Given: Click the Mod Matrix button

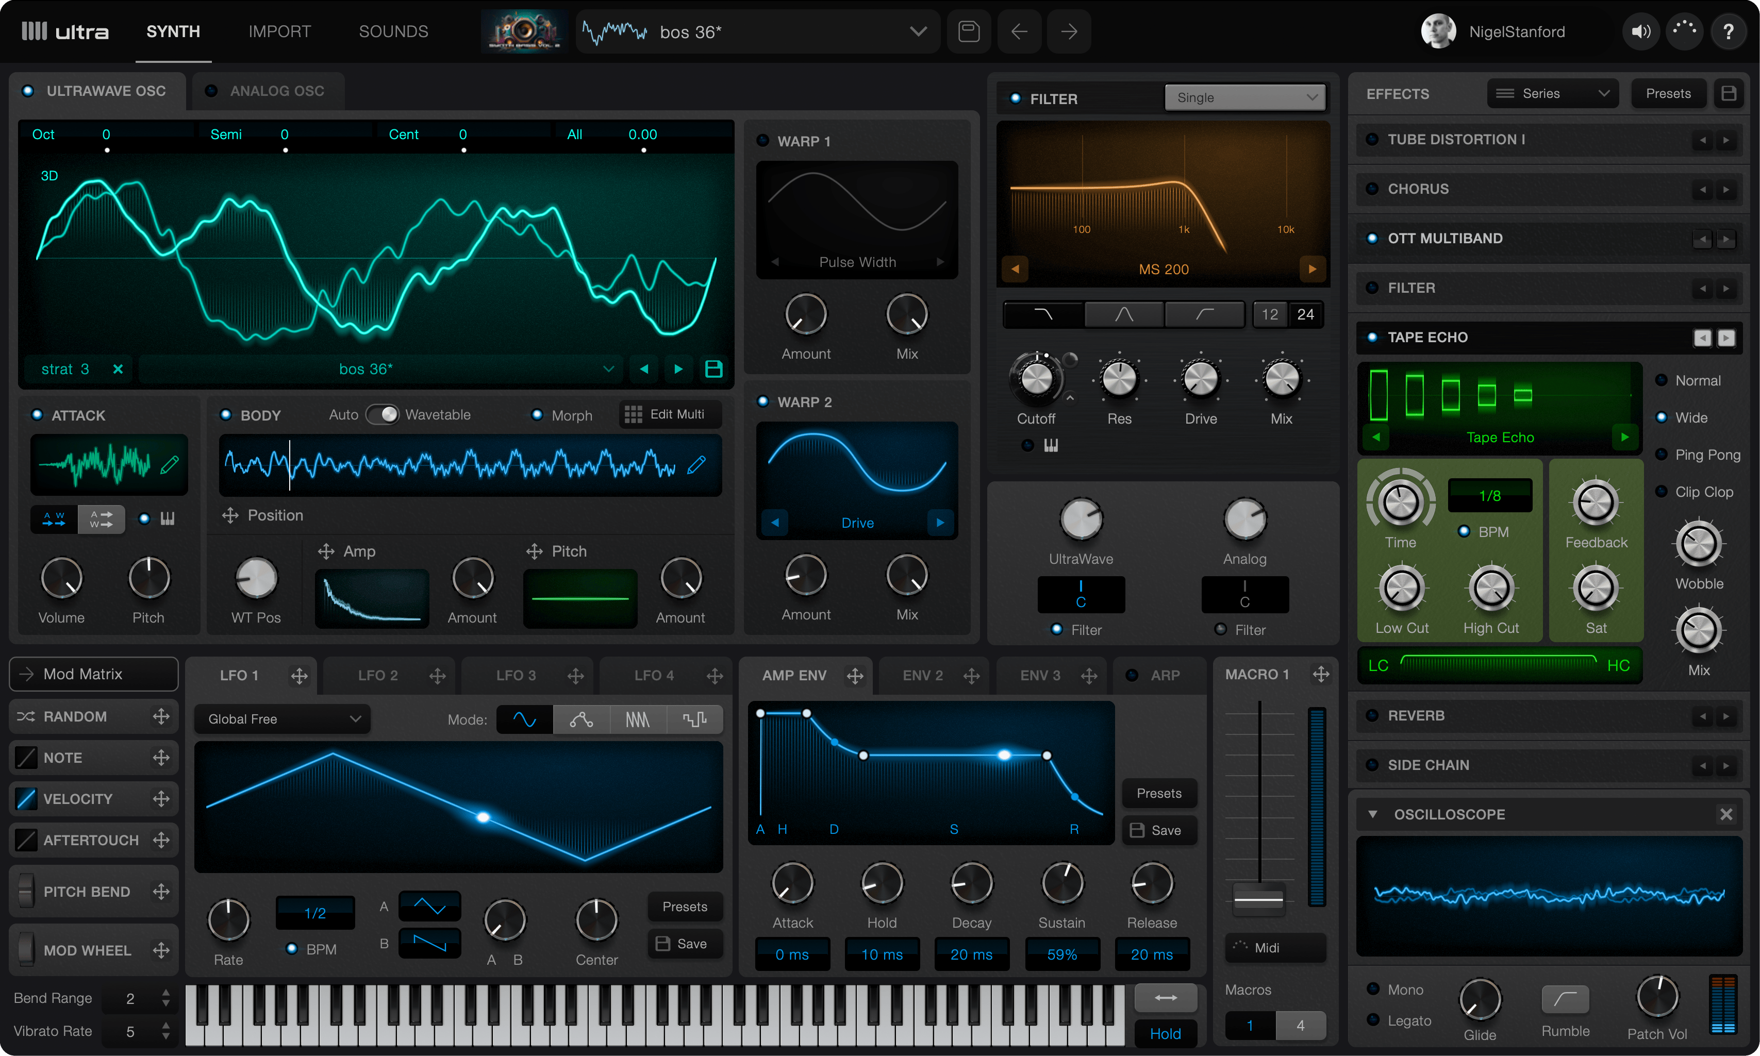Looking at the screenshot, I should coord(93,674).
